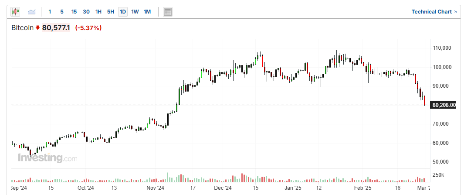Click the 80,208.00 current price label
464x195 pixels.
[x=444, y=105]
